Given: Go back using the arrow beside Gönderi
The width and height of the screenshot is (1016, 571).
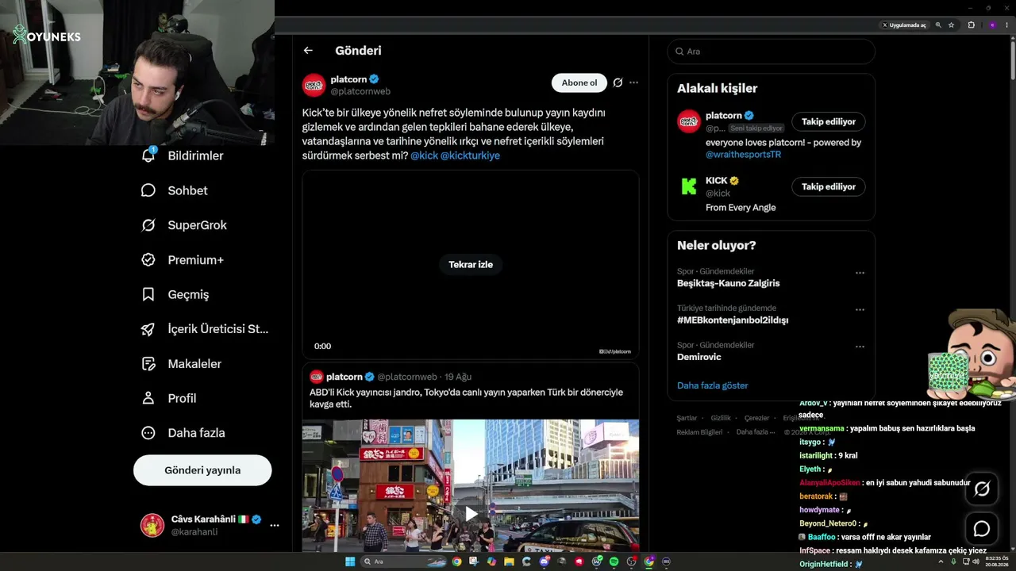Looking at the screenshot, I should pyautogui.click(x=308, y=51).
